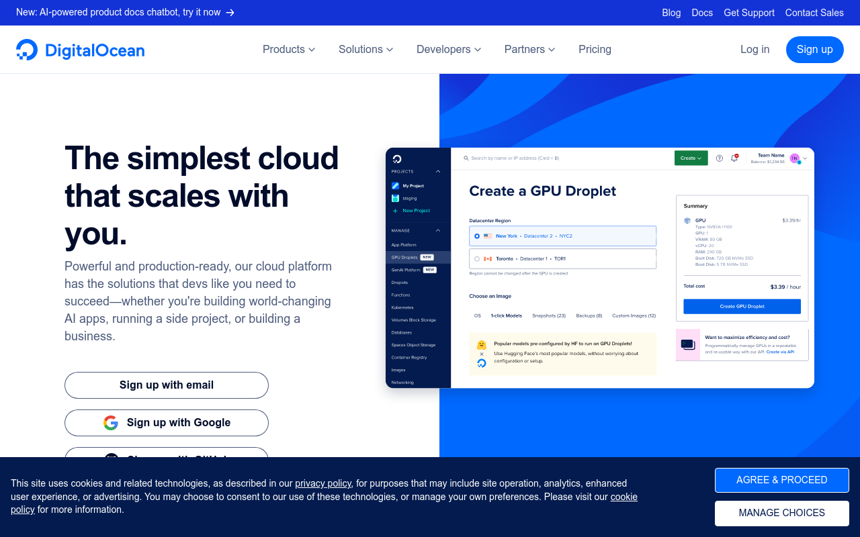Click the plus icon beside New Project
Image resolution: width=860 pixels, height=537 pixels.
395,211
